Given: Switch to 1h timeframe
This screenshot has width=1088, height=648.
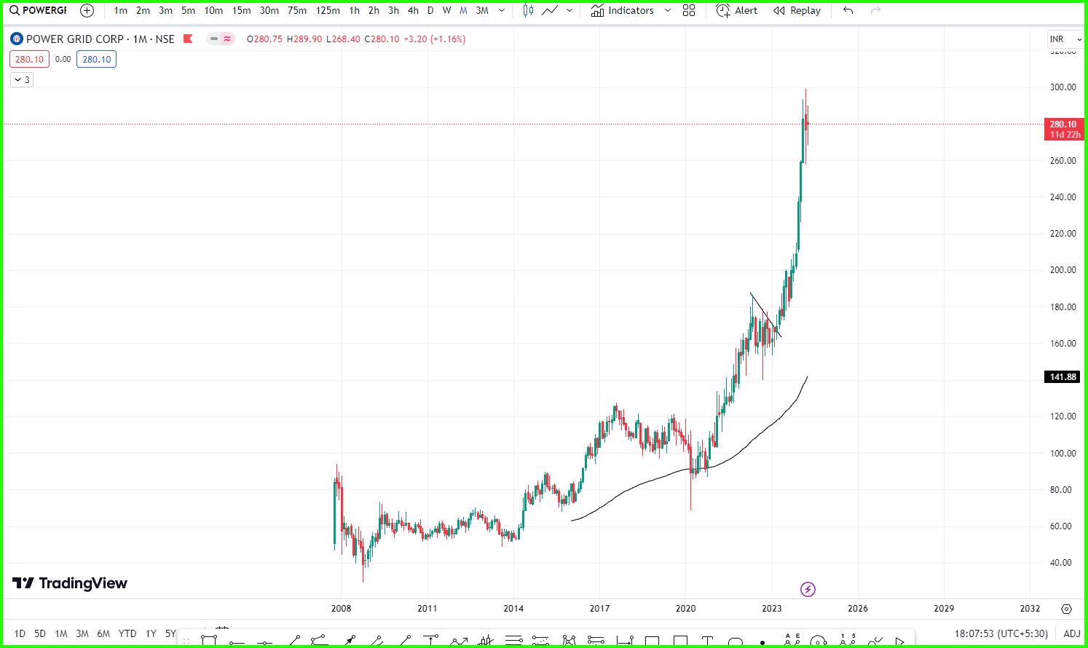Looking at the screenshot, I should click(x=354, y=10).
